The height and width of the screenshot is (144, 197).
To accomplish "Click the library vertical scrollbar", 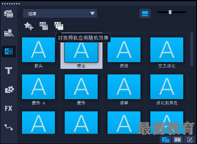I will click(192, 49).
